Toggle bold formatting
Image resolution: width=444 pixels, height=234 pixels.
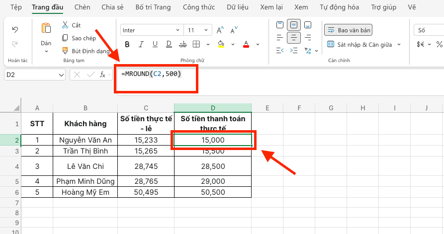(x=127, y=44)
